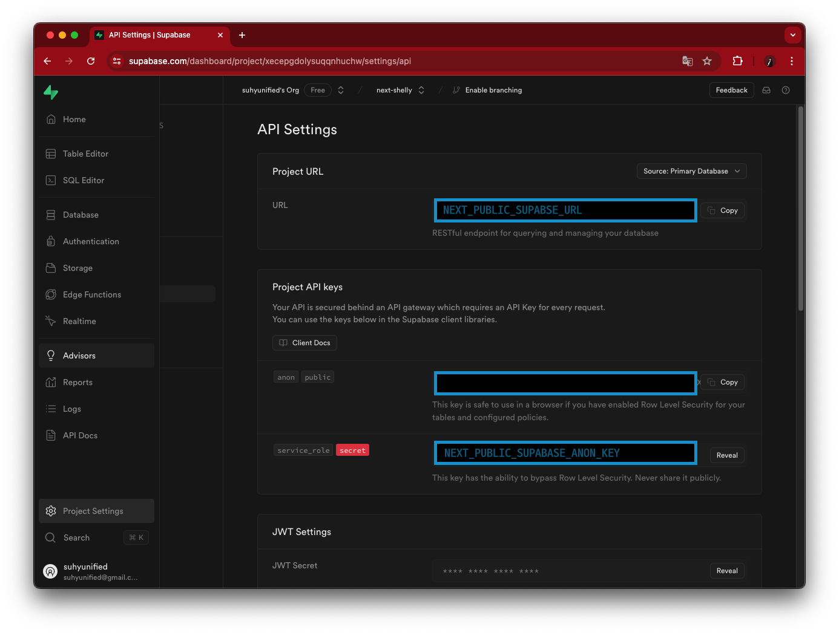Click the 'public' label
Image resolution: width=839 pixels, height=633 pixels.
pos(318,377)
